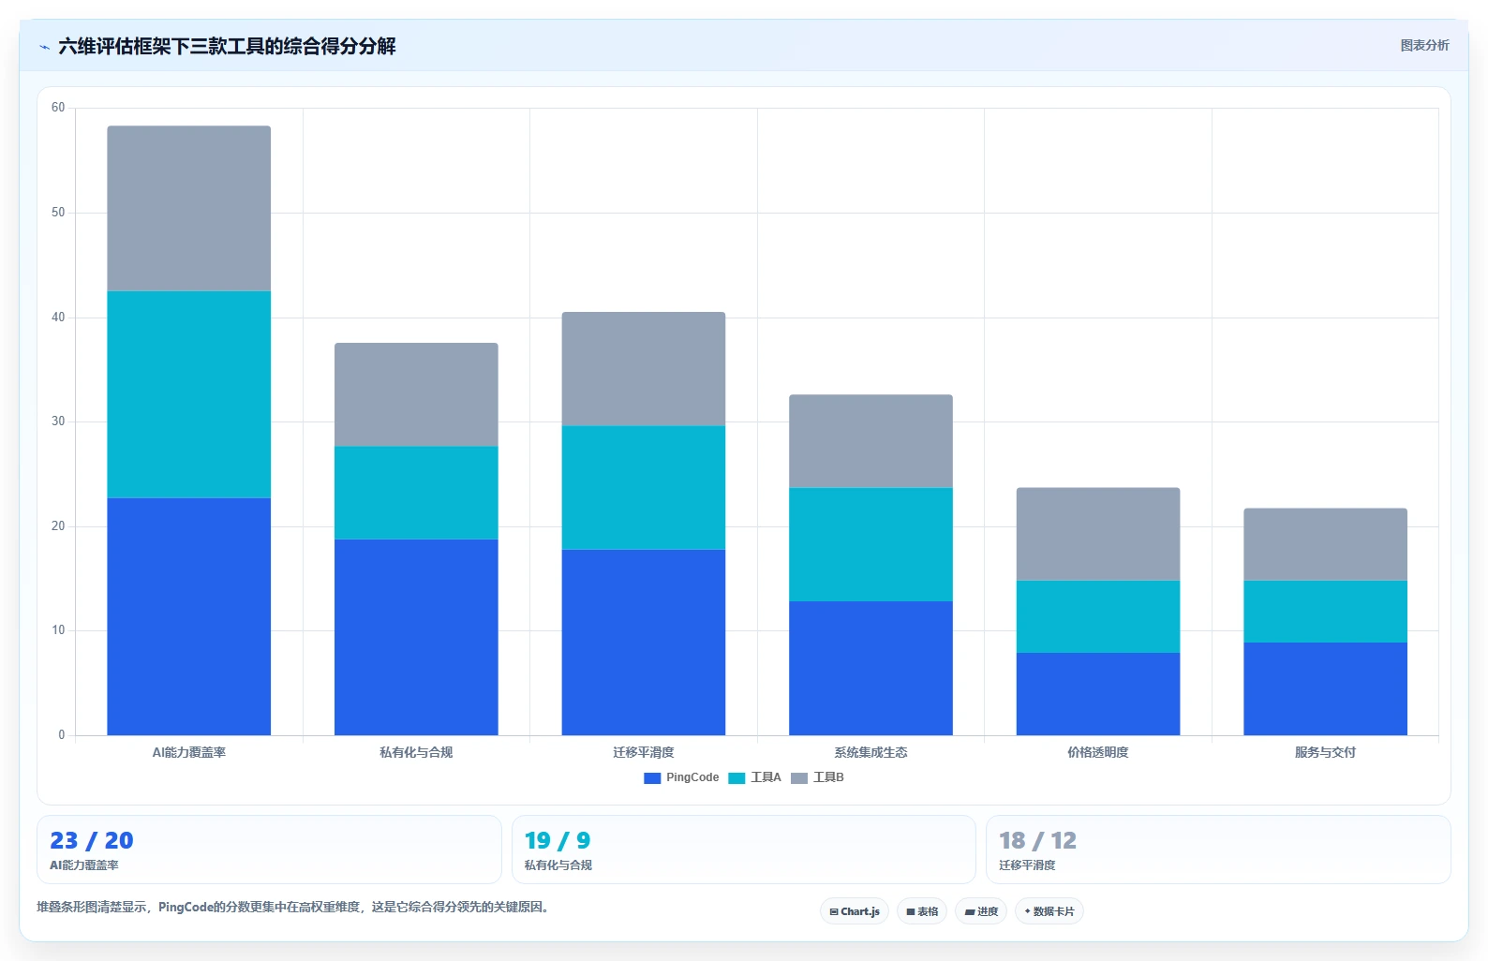The width and height of the screenshot is (1488, 961).
Task: Click the footer note starting with 堆叠条形图清楚显示
Action: (292, 907)
